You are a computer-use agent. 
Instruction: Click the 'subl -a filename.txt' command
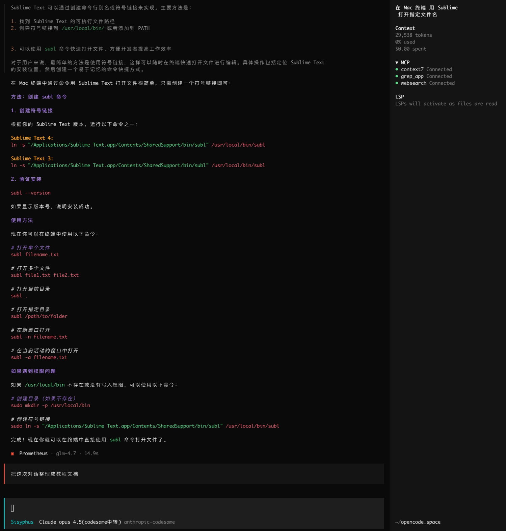click(39, 357)
